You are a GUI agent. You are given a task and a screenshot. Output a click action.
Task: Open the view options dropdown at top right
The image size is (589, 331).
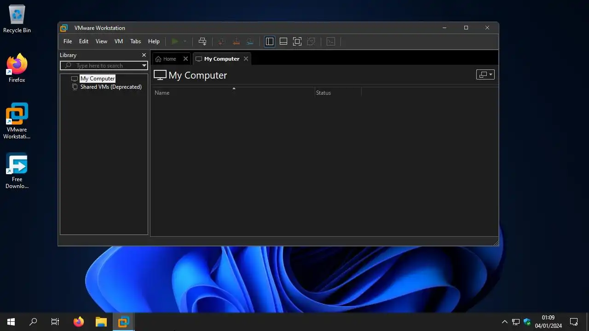coord(485,74)
